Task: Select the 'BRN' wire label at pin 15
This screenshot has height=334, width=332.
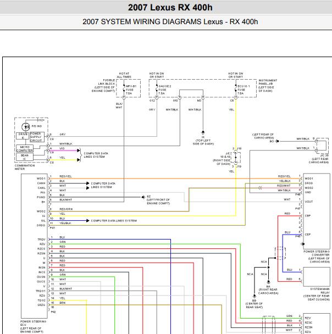Action: [x=63, y=303]
